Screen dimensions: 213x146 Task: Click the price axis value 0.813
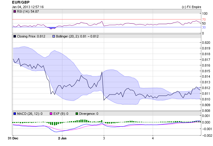[206, 82]
